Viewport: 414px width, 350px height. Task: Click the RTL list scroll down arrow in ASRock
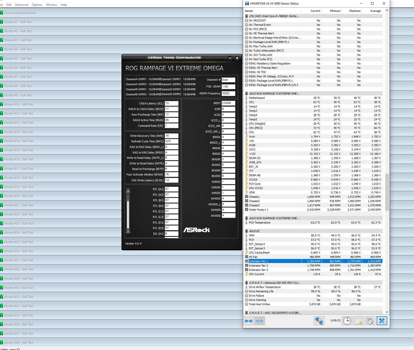[128, 231]
